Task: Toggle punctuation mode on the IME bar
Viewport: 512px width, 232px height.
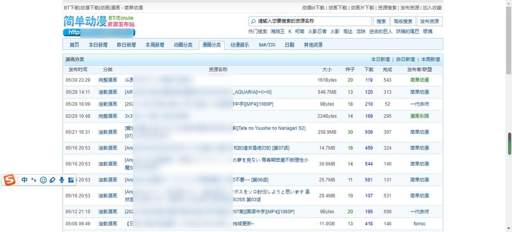Action: pyautogui.click(x=34, y=180)
